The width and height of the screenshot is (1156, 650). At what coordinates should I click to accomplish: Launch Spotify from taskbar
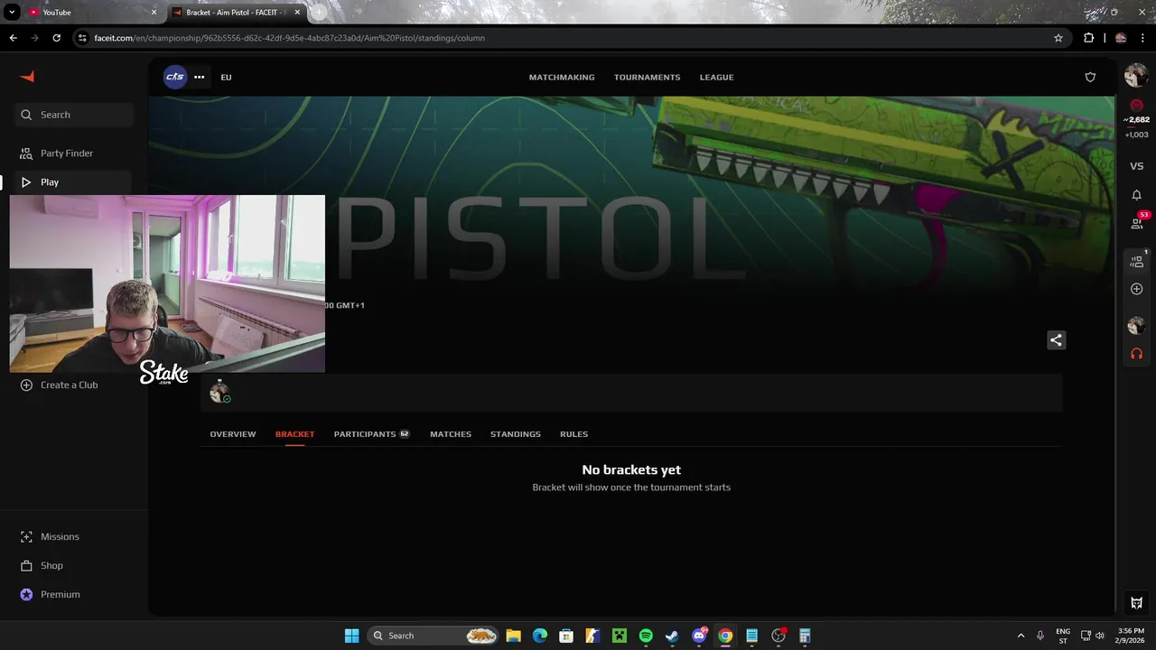pyautogui.click(x=646, y=636)
